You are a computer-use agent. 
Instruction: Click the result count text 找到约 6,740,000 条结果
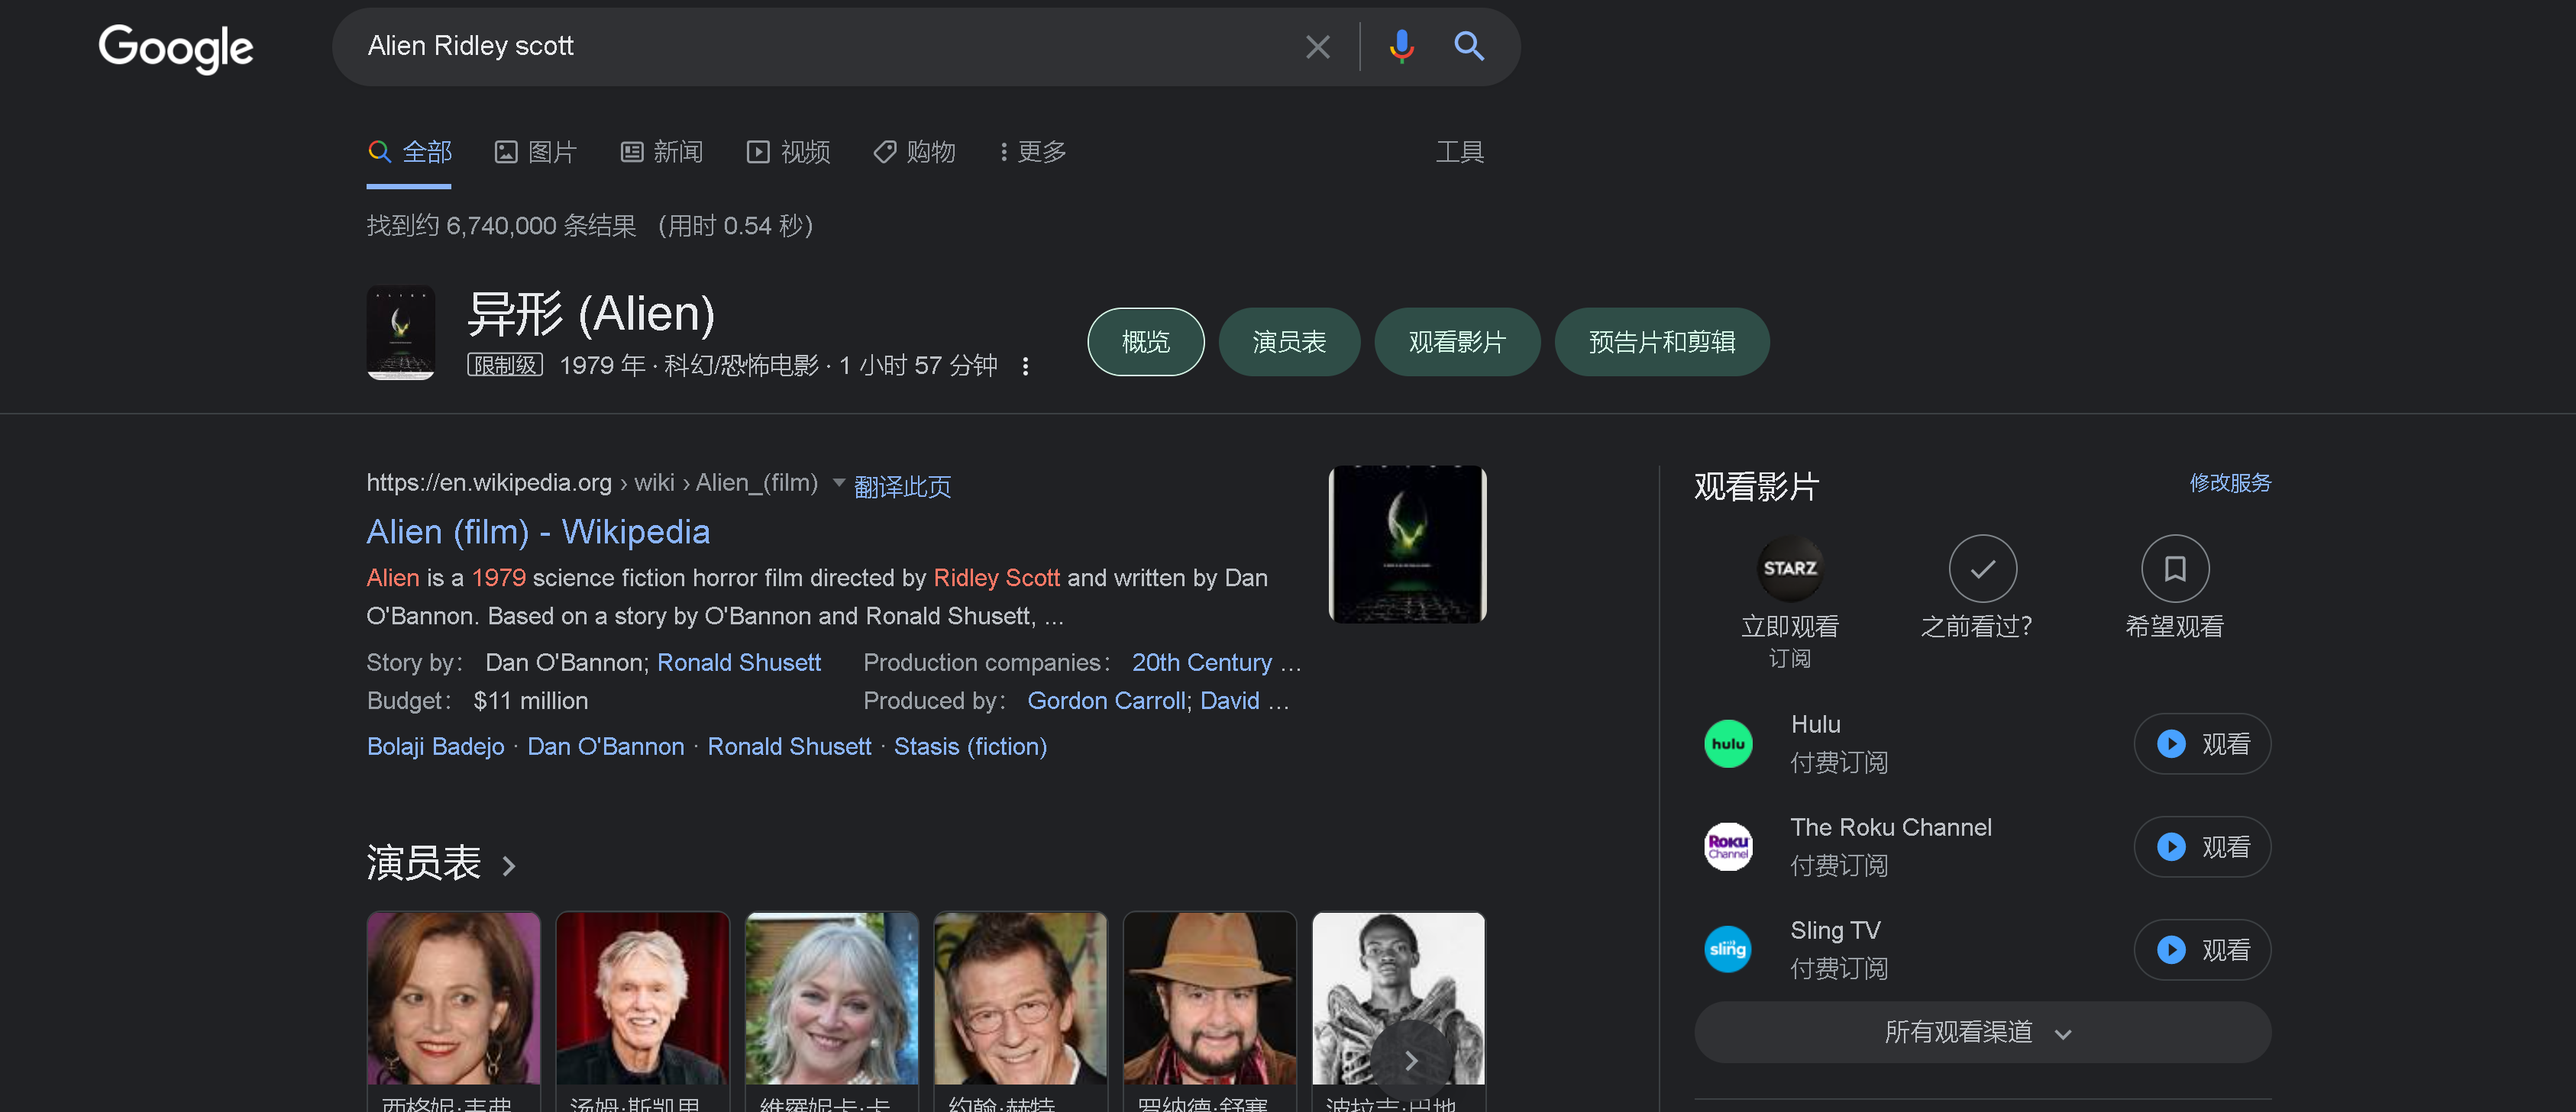pyautogui.click(x=501, y=226)
